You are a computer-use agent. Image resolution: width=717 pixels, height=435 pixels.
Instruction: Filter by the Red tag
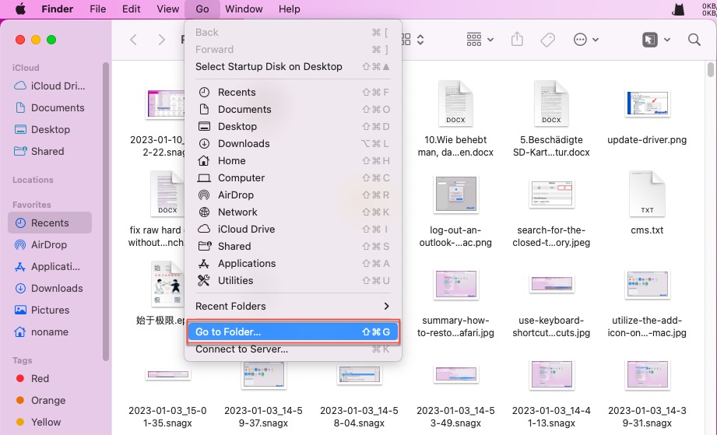50,378
